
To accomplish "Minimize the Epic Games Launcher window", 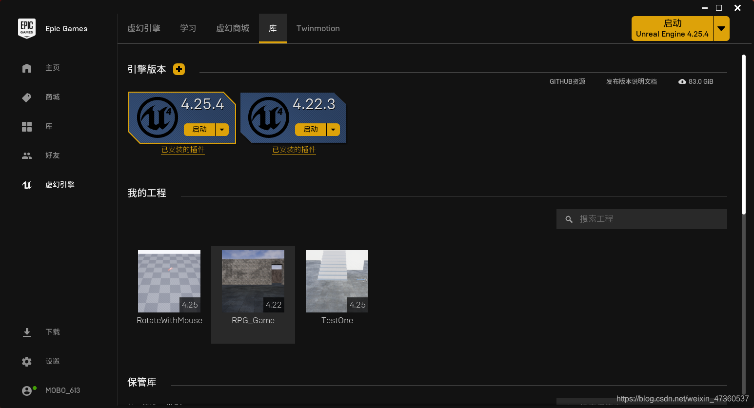I will (x=705, y=8).
